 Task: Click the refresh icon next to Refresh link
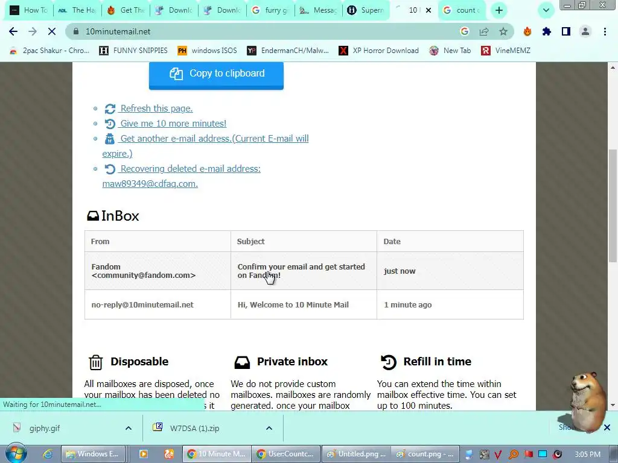[x=110, y=109]
